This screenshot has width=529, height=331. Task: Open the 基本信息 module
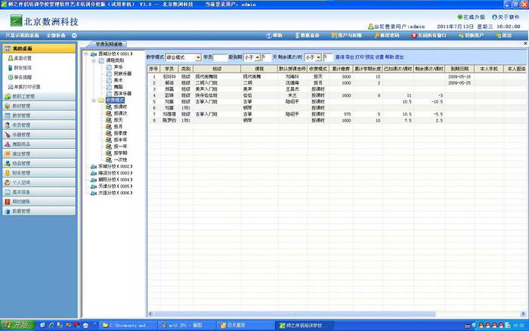tap(39, 192)
